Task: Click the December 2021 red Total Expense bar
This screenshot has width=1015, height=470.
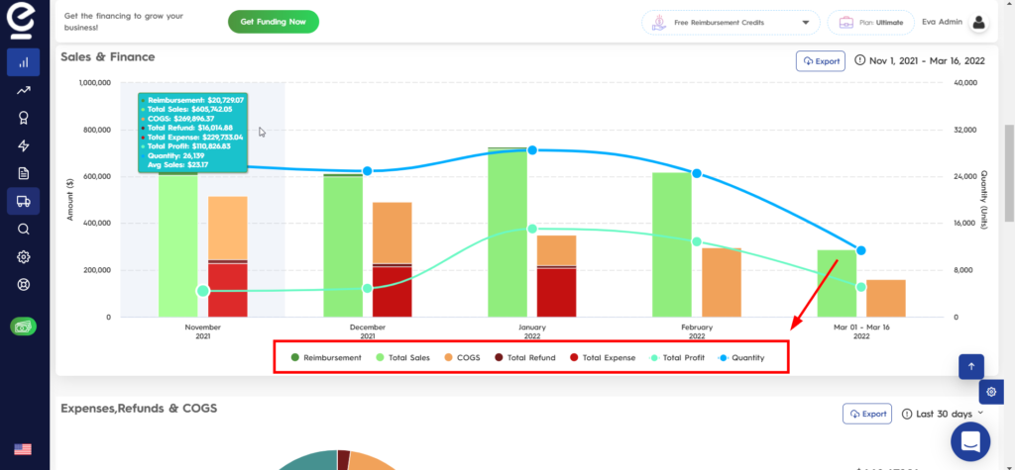Action: coord(393,292)
